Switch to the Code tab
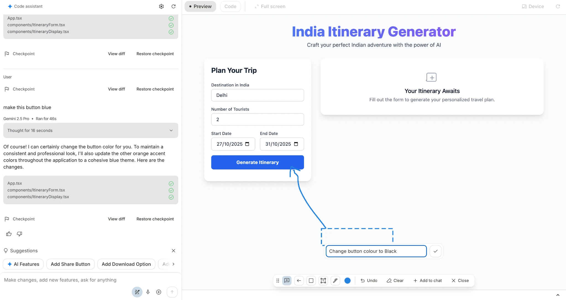The width and height of the screenshot is (566, 300). click(x=230, y=6)
